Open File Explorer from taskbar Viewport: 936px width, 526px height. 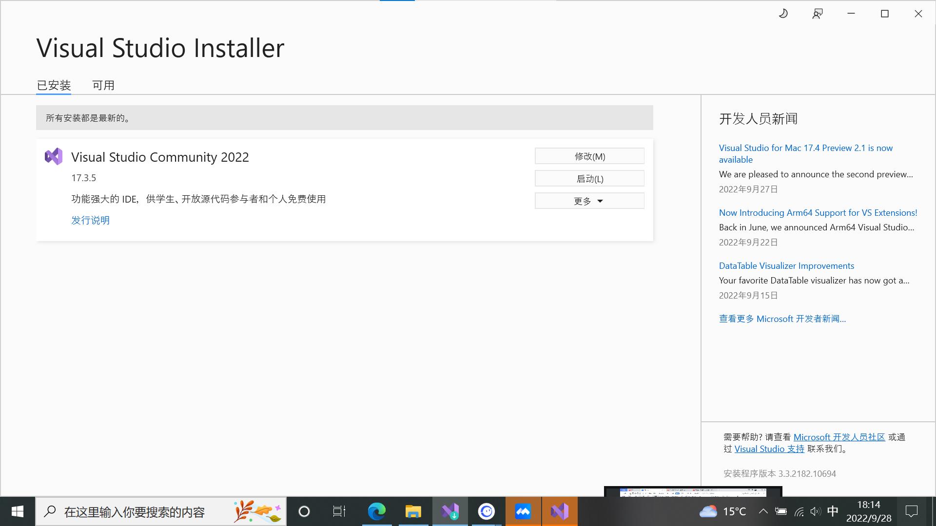(413, 511)
